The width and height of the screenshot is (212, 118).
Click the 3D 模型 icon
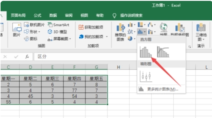50,32
